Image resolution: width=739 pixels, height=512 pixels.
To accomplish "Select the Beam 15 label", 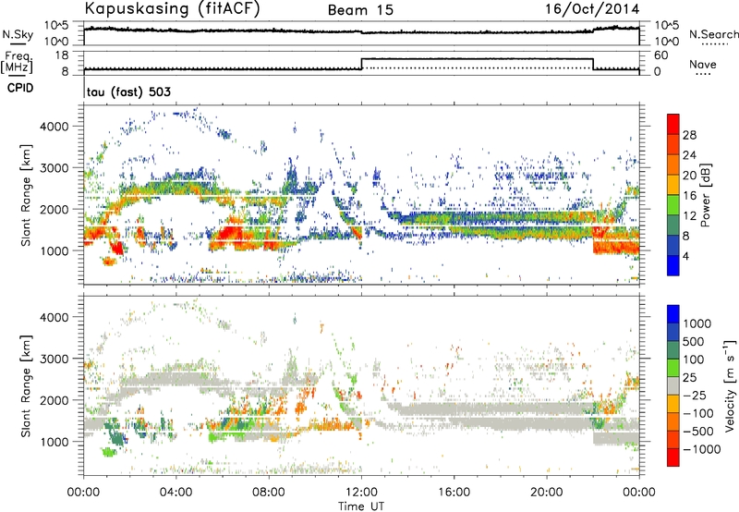I will click(360, 10).
